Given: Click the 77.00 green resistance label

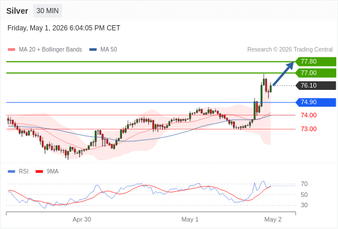Looking at the screenshot, I should 316,73.
